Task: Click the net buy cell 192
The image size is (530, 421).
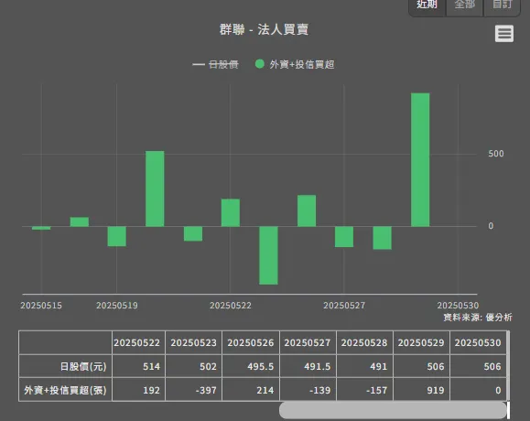Action: 138,390
